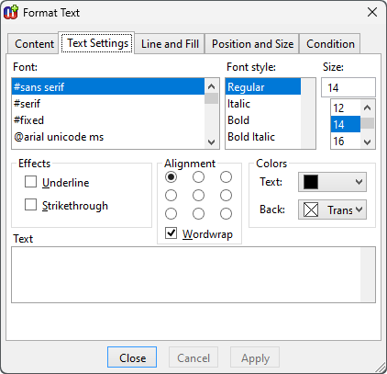Viewport: 387px width, 374px height.
Task: Select size 12 in list
Action: coord(346,108)
